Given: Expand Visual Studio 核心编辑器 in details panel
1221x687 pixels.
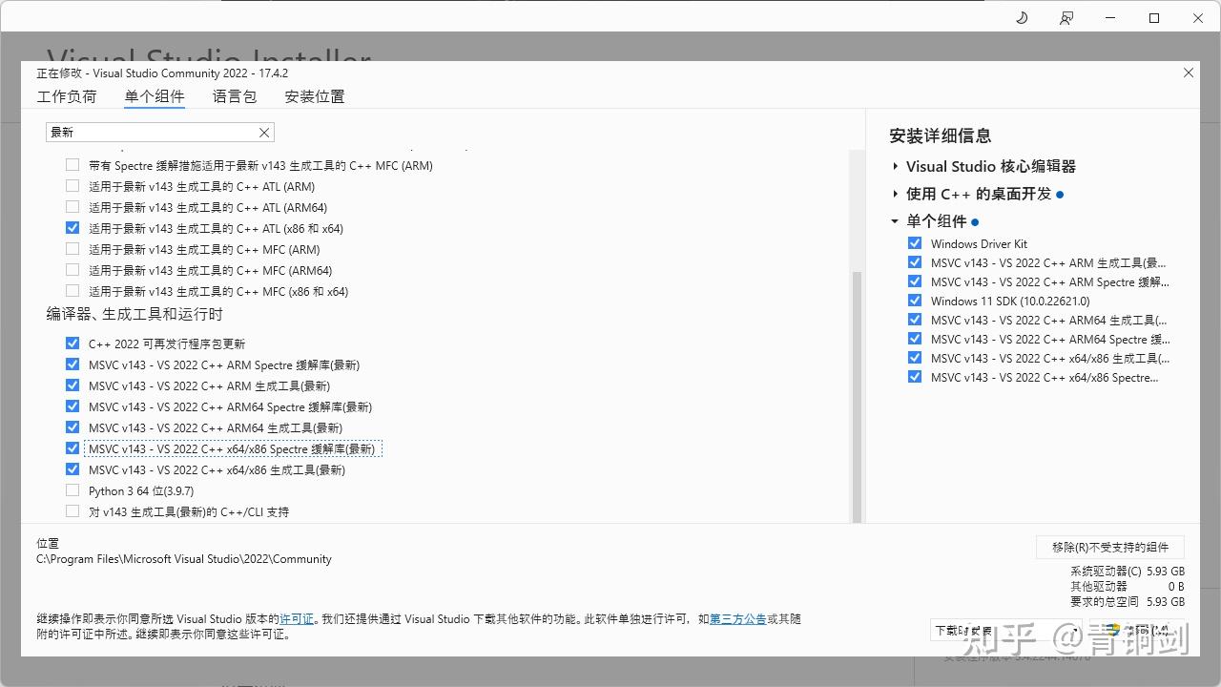Looking at the screenshot, I should tap(895, 165).
